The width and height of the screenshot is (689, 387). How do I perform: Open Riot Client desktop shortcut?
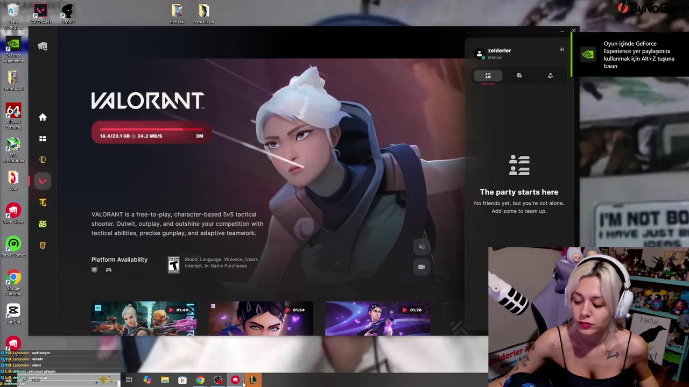coord(13,214)
